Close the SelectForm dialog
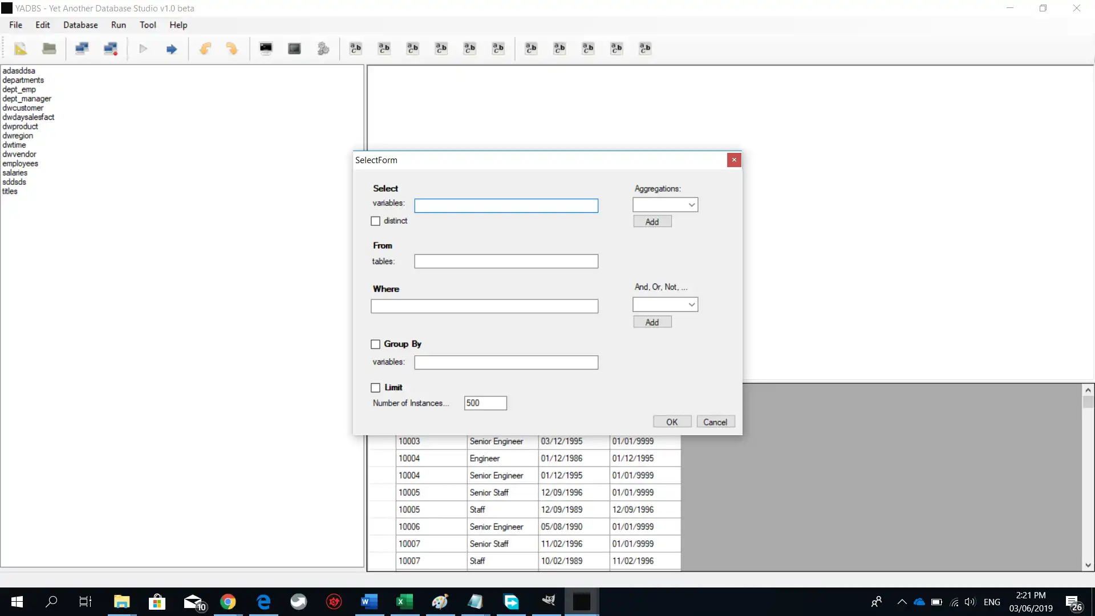This screenshot has height=616, width=1095. coord(734,160)
